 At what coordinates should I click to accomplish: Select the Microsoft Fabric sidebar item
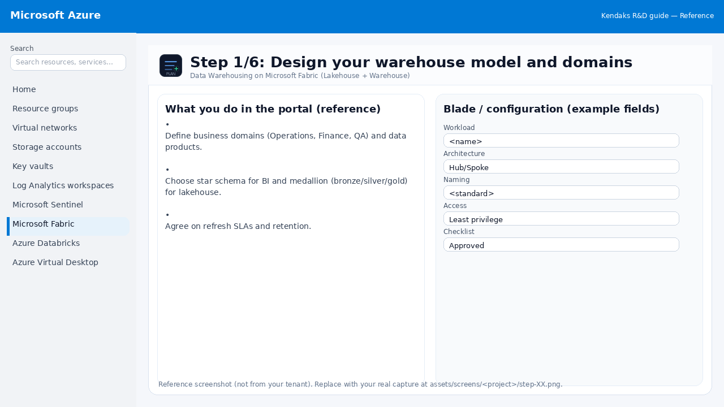click(x=68, y=226)
